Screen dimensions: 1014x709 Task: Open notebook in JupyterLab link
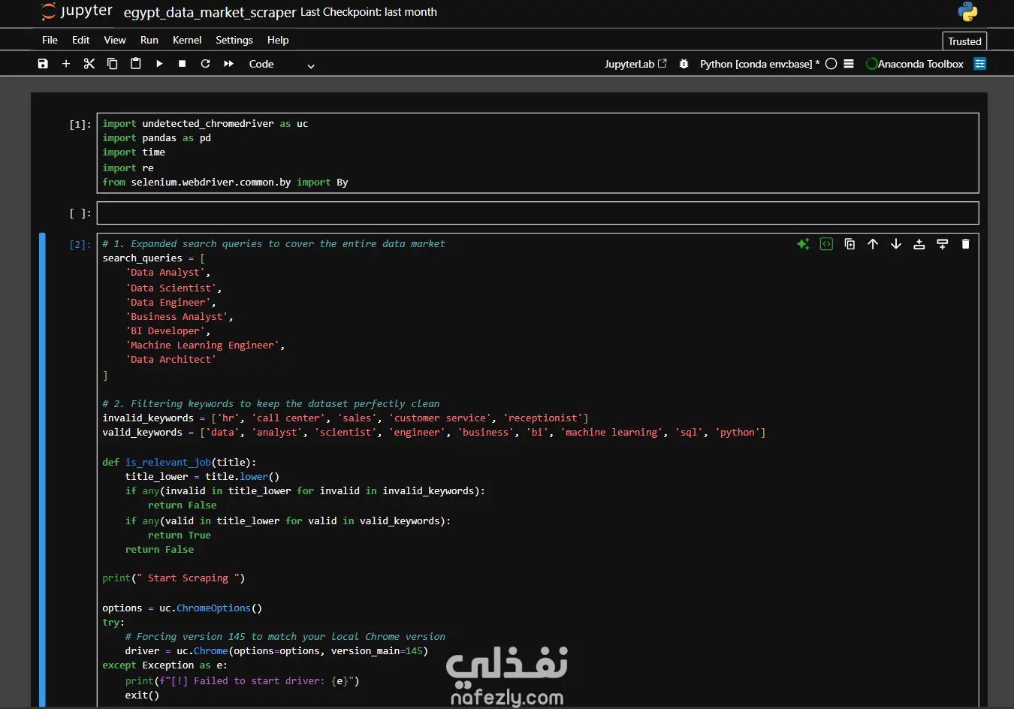click(635, 64)
